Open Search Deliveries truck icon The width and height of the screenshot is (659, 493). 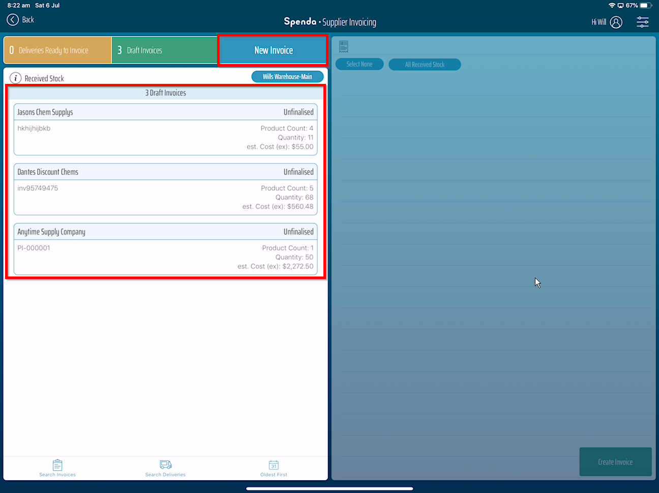pyautogui.click(x=166, y=465)
